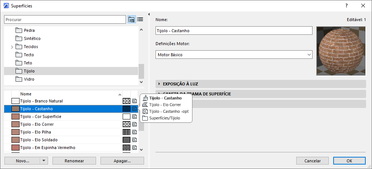Click the Tijolo - Em Espinha Vermelho color swatch
This screenshot has height=169, width=372.
coord(15,148)
